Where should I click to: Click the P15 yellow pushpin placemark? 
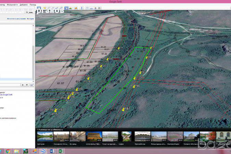tap(55, 110)
